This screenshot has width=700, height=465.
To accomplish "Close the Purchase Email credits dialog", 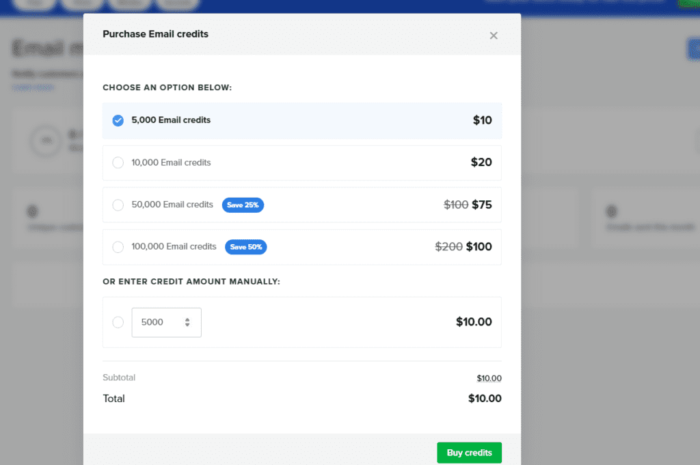I will pyautogui.click(x=494, y=36).
